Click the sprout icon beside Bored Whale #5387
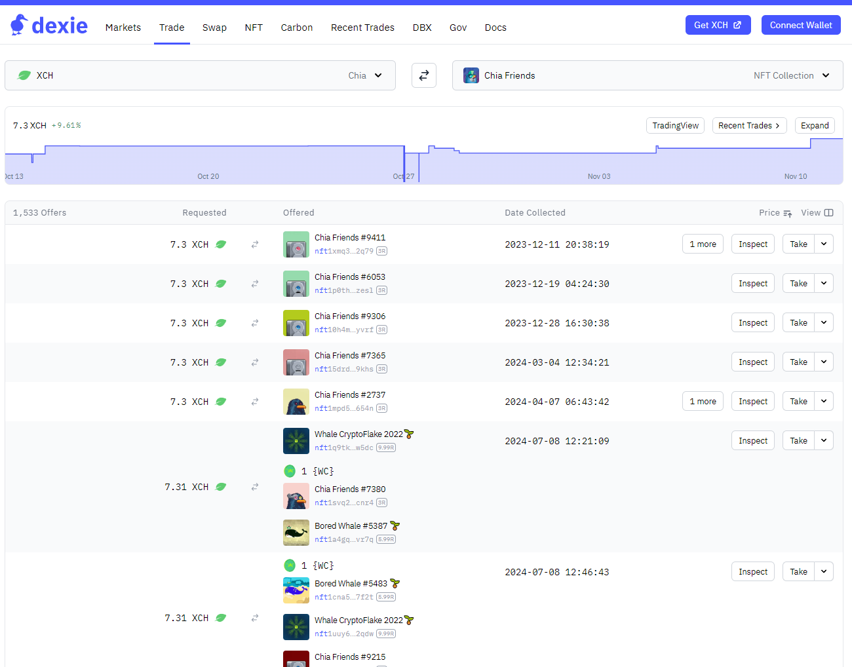The height and width of the screenshot is (667, 852). click(395, 525)
